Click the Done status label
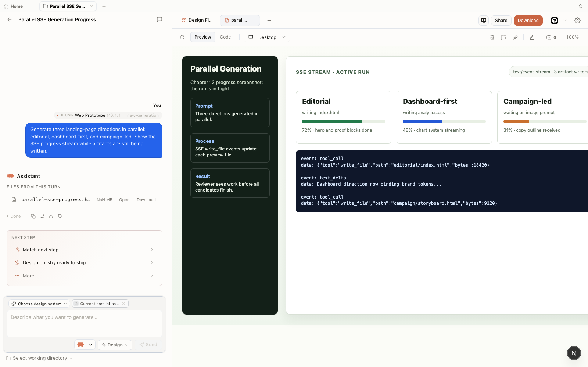The image size is (588, 367). coord(14,217)
